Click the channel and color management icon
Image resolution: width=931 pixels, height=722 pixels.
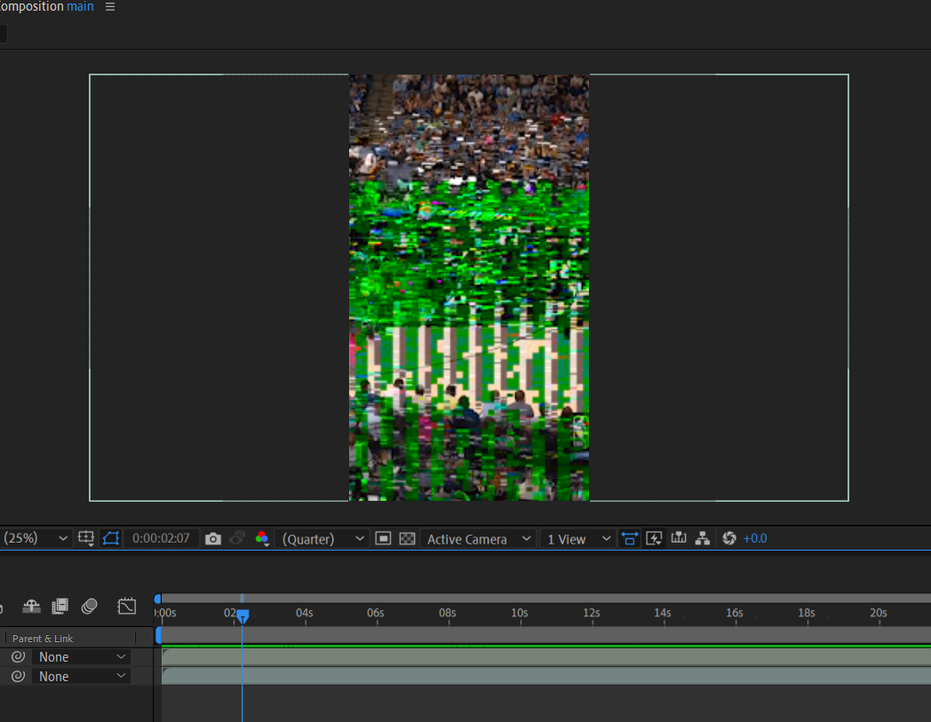point(262,538)
